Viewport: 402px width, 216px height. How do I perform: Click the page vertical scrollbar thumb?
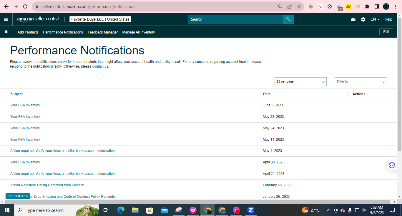tap(399, 84)
